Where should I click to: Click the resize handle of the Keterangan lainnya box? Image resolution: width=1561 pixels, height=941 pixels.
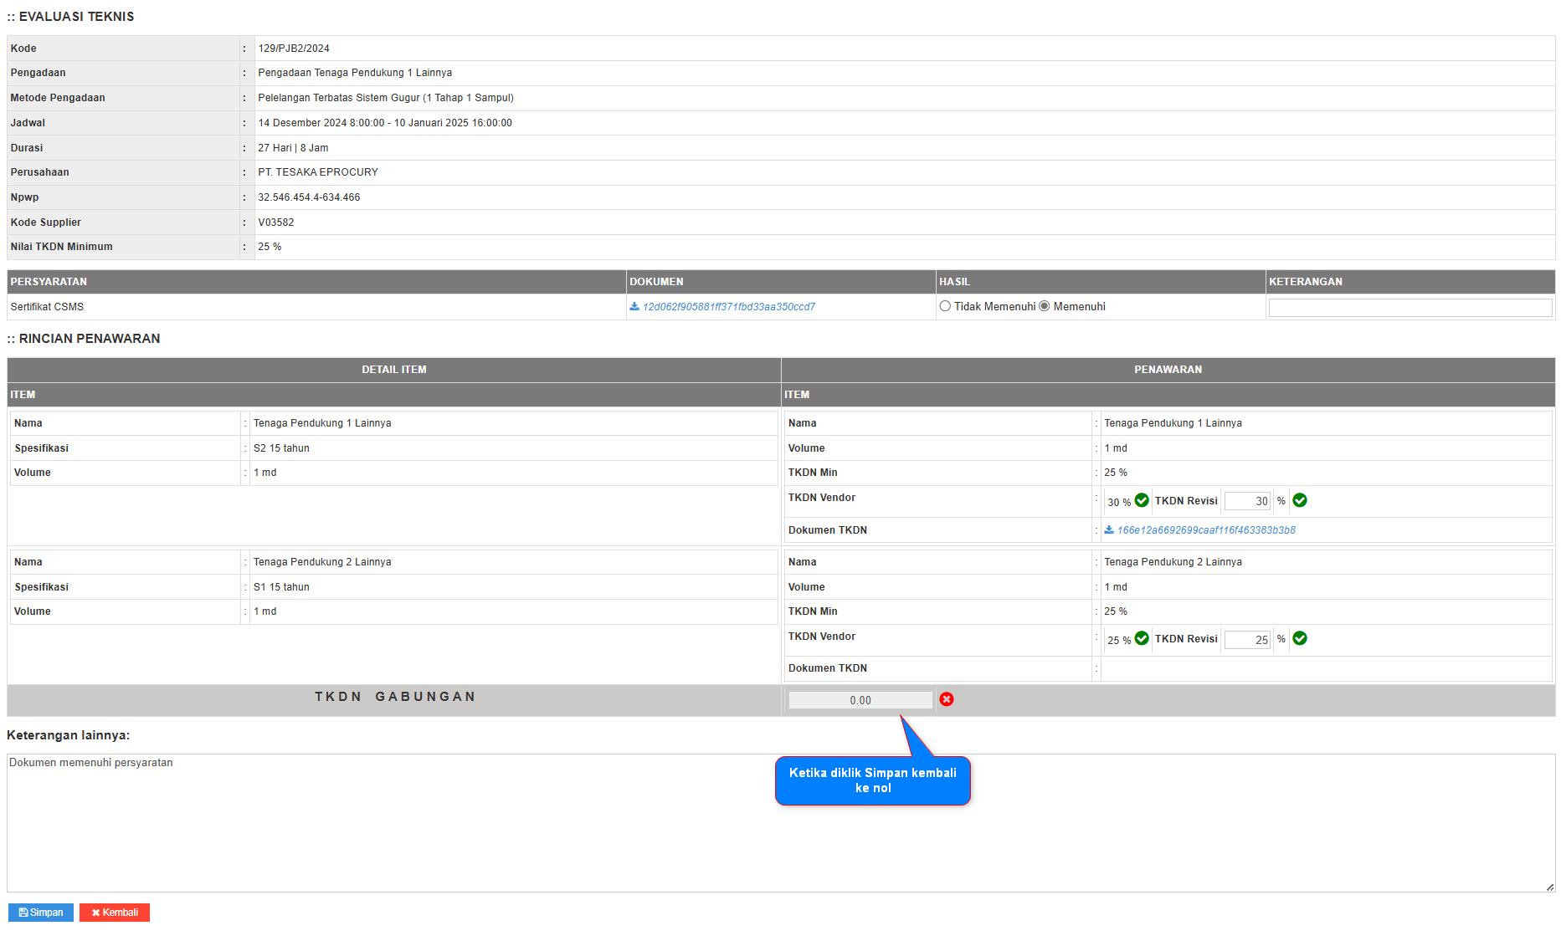click(x=1550, y=887)
